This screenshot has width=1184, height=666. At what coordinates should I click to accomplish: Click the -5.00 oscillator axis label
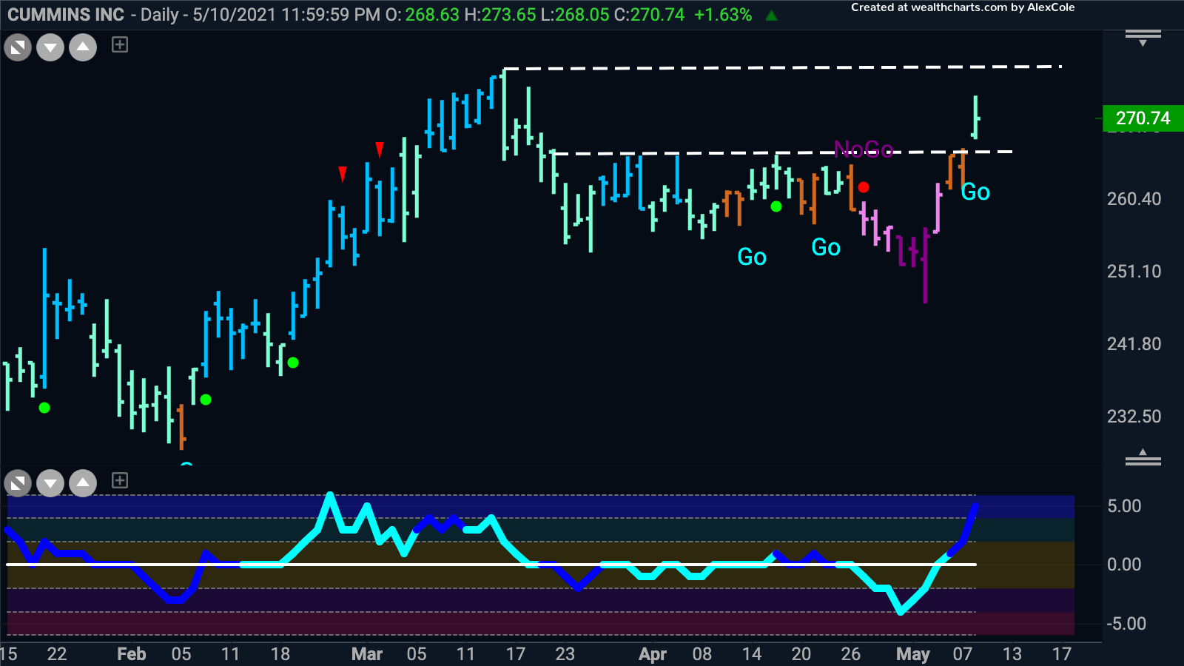[x=1126, y=624]
